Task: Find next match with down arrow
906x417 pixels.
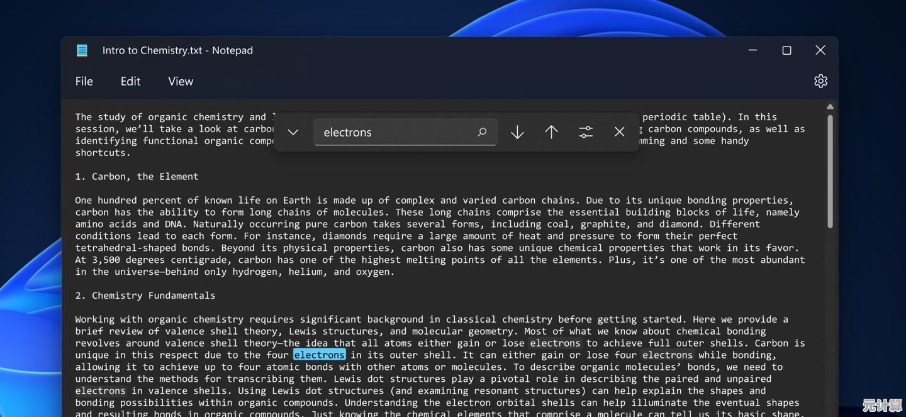Action: 517,132
